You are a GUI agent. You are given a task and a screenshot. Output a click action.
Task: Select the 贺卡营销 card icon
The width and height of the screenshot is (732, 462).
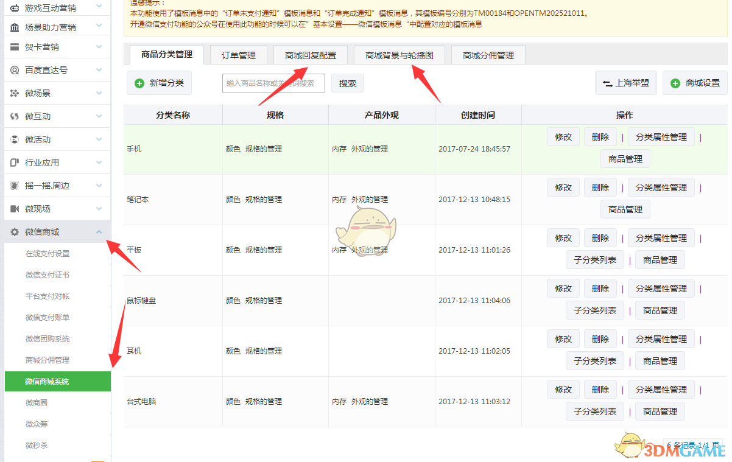(x=13, y=47)
